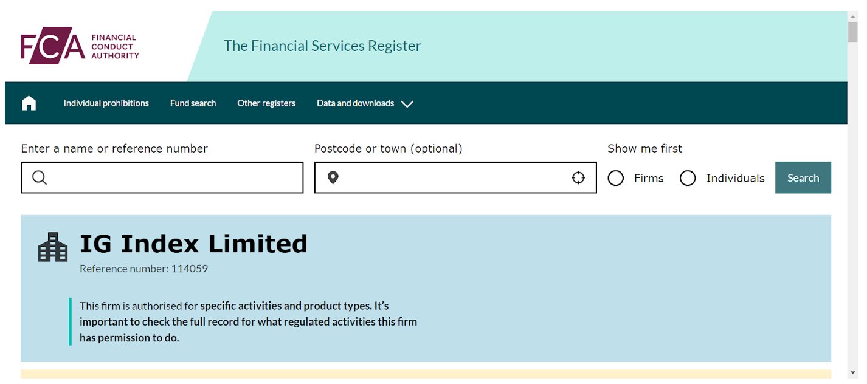This screenshot has width=867, height=384.
Task: Click the firm building icon
Action: 53,247
